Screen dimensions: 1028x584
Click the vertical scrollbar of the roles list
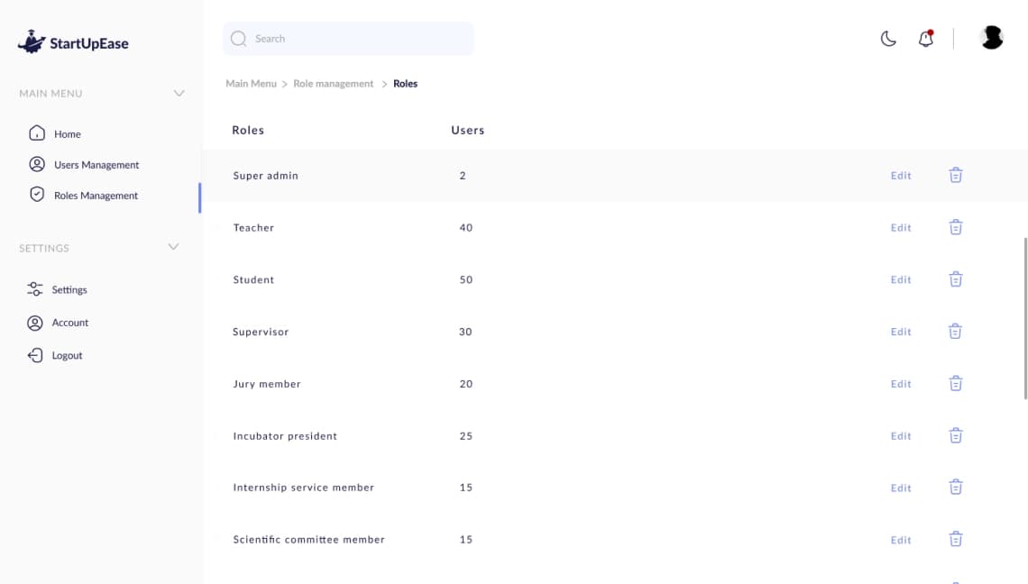pyautogui.click(x=1025, y=318)
